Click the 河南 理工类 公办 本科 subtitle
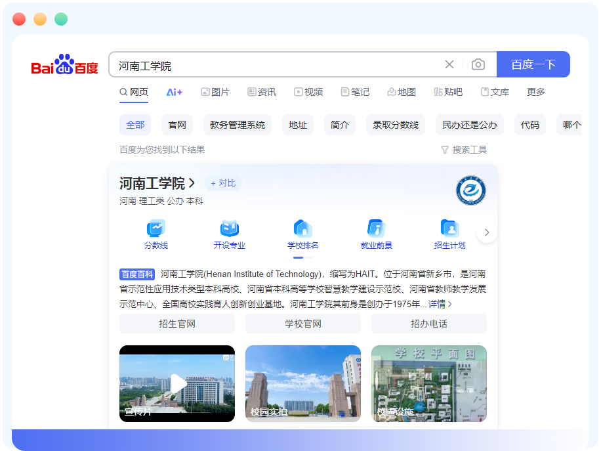Viewport: 601px width, 451px height. tap(161, 201)
